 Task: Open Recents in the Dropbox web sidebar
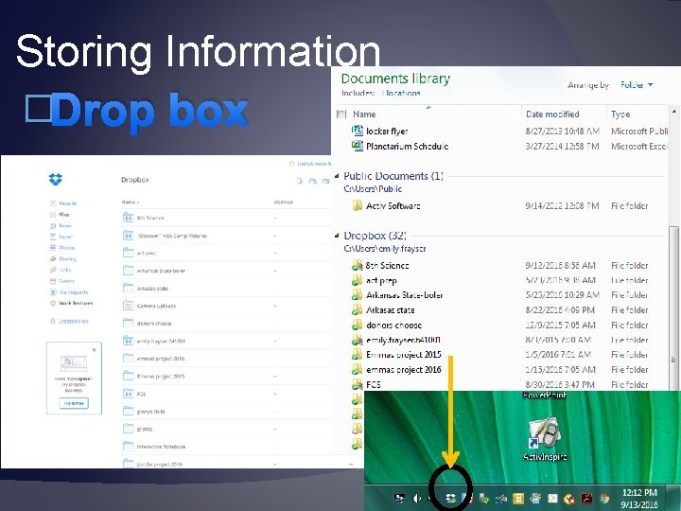point(67,203)
